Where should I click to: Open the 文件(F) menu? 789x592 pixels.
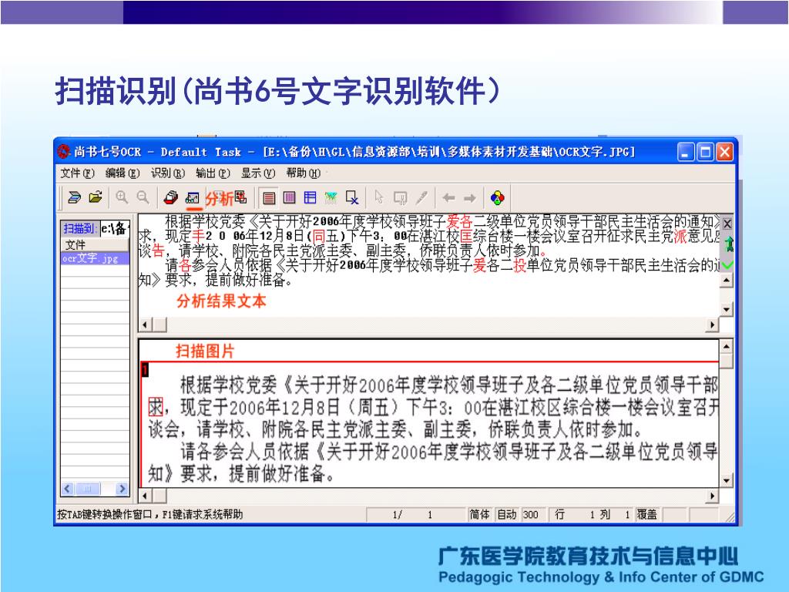click(78, 173)
